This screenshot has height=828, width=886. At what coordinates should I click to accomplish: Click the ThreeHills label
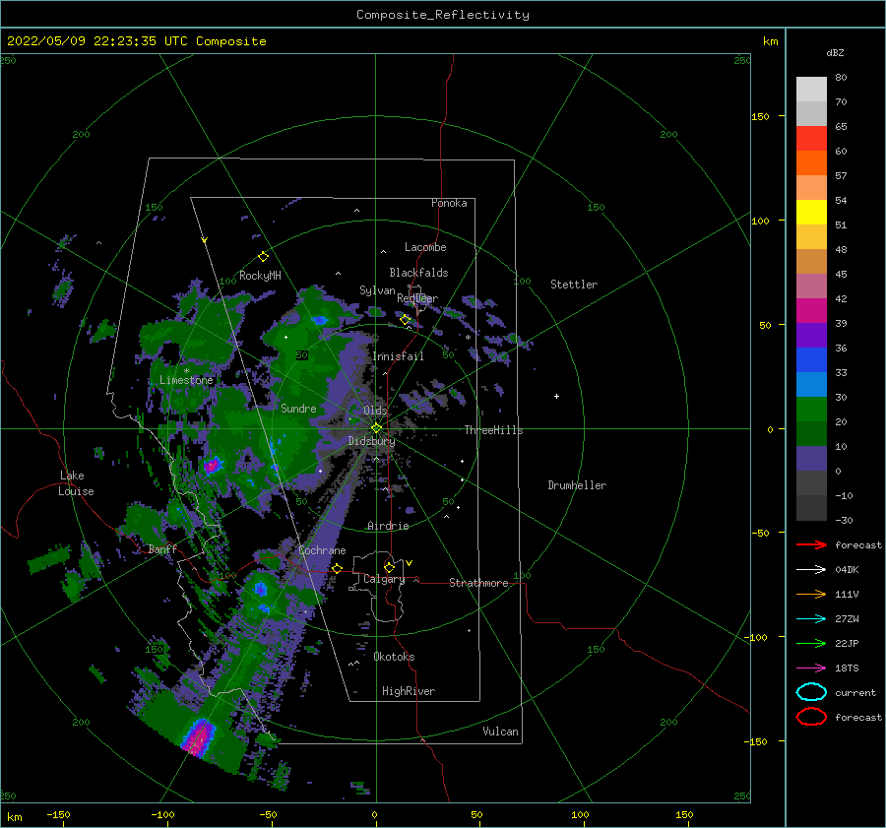click(x=493, y=430)
